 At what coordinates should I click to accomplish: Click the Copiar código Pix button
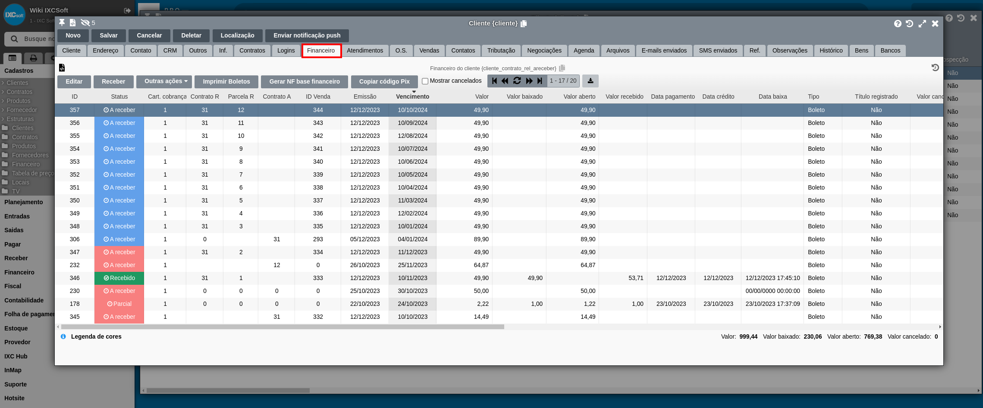384,81
